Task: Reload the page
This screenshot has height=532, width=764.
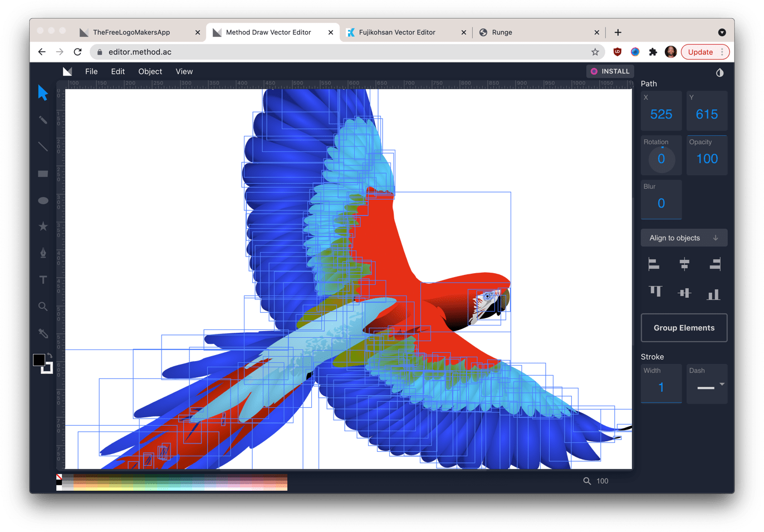Action: (77, 52)
